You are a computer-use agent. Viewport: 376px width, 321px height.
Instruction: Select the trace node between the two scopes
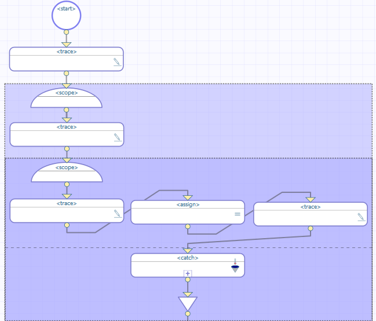tap(67, 134)
